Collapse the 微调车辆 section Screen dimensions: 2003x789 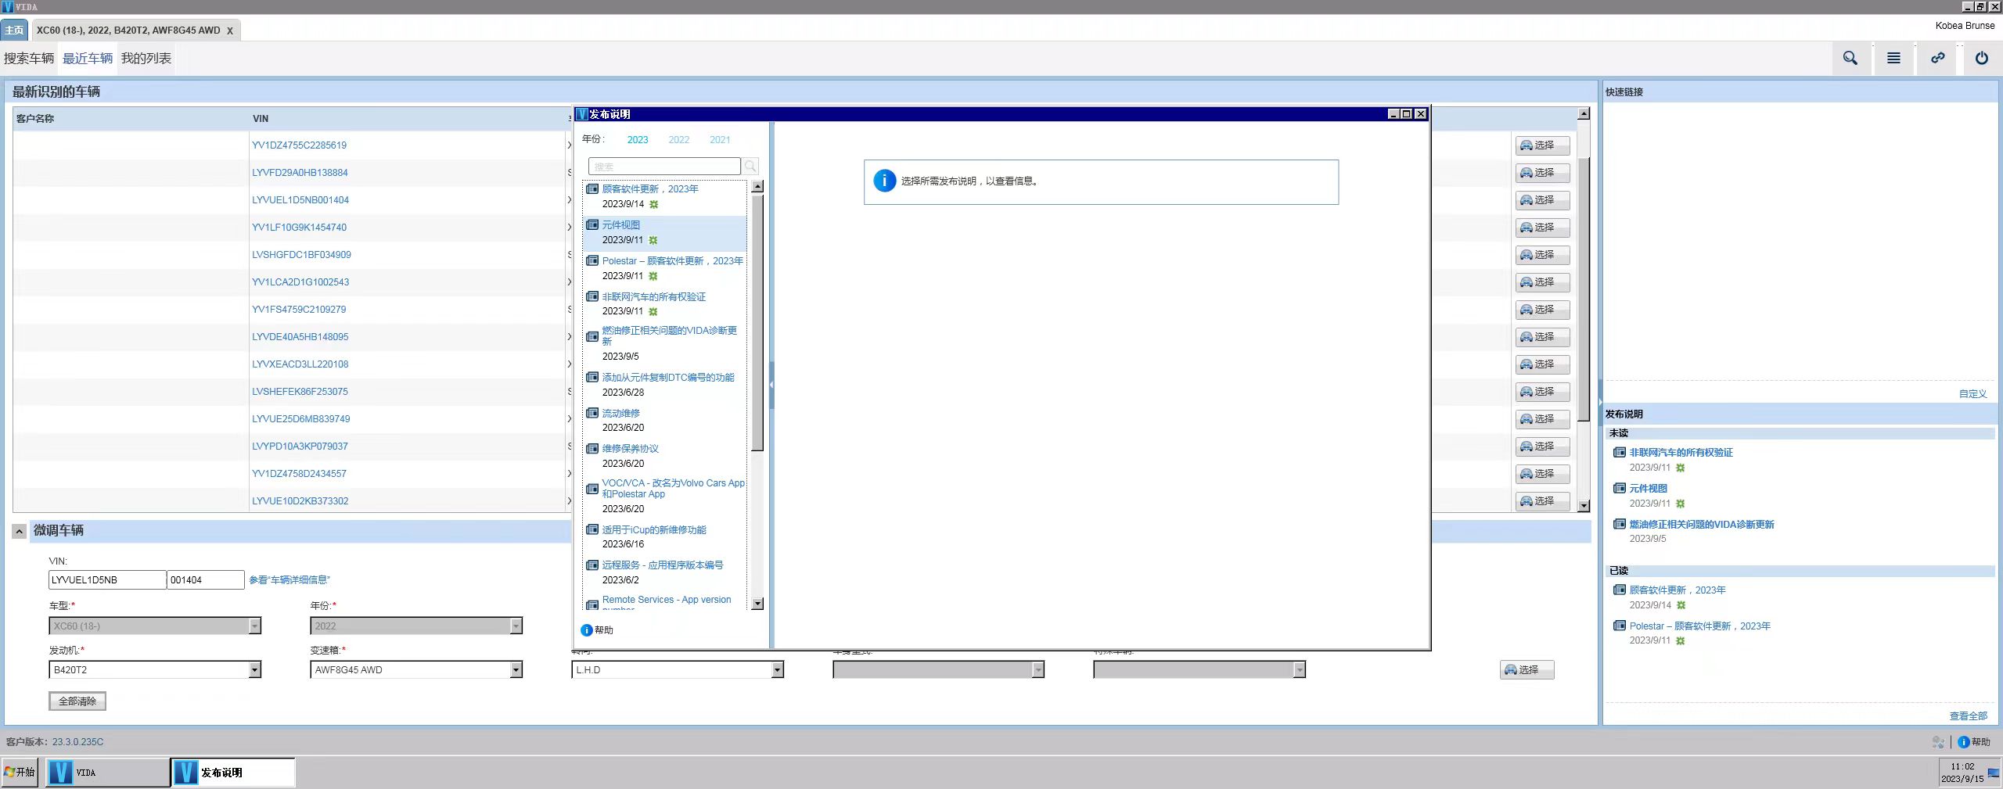[x=20, y=532]
